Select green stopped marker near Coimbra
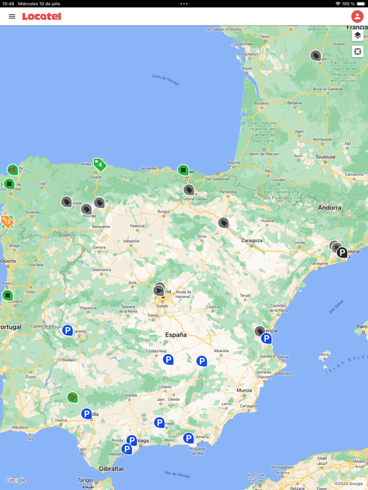Viewport: 368px width, 490px height. pyautogui.click(x=8, y=295)
